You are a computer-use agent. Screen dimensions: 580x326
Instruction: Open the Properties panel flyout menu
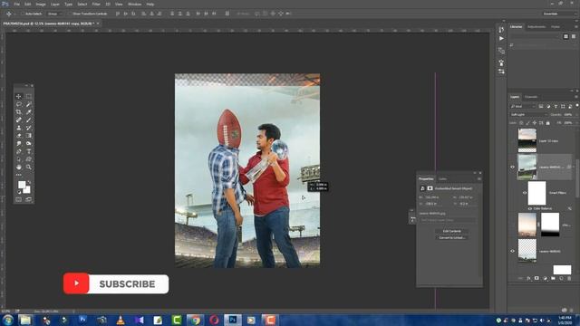[x=479, y=179]
